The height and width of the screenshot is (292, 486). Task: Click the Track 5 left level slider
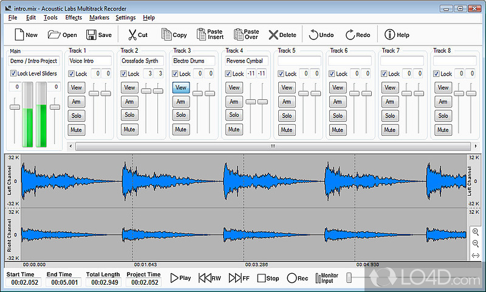pyautogui.click(x=303, y=93)
